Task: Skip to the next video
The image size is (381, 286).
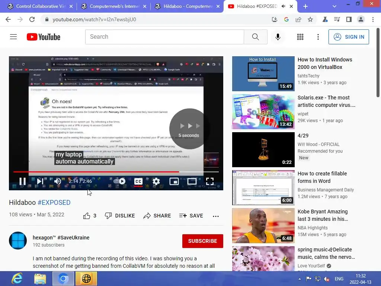Action: point(40,181)
